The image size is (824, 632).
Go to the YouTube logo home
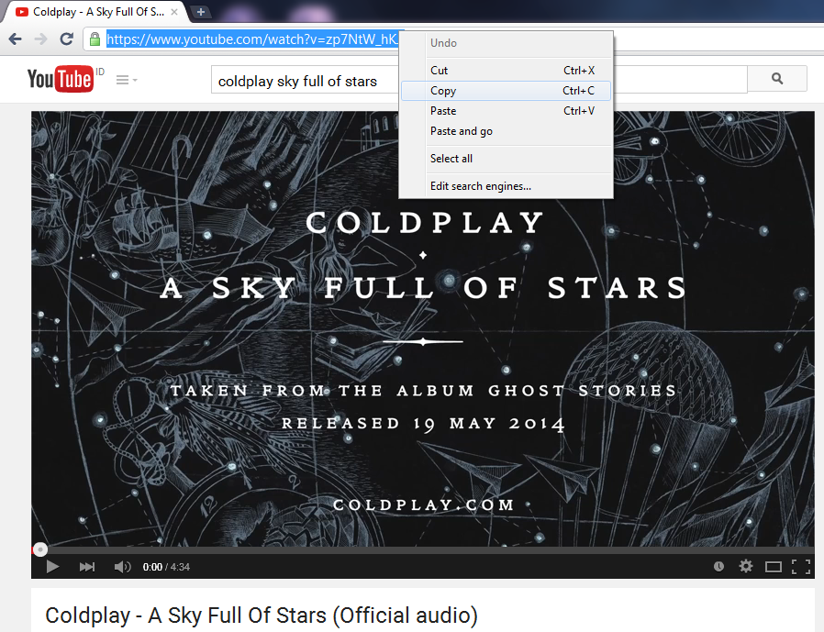click(61, 79)
